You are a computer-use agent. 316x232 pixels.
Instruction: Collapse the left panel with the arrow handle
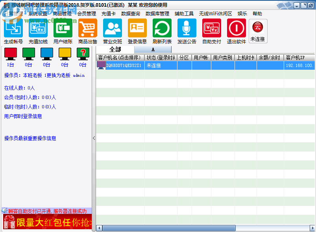(x=94, y=138)
